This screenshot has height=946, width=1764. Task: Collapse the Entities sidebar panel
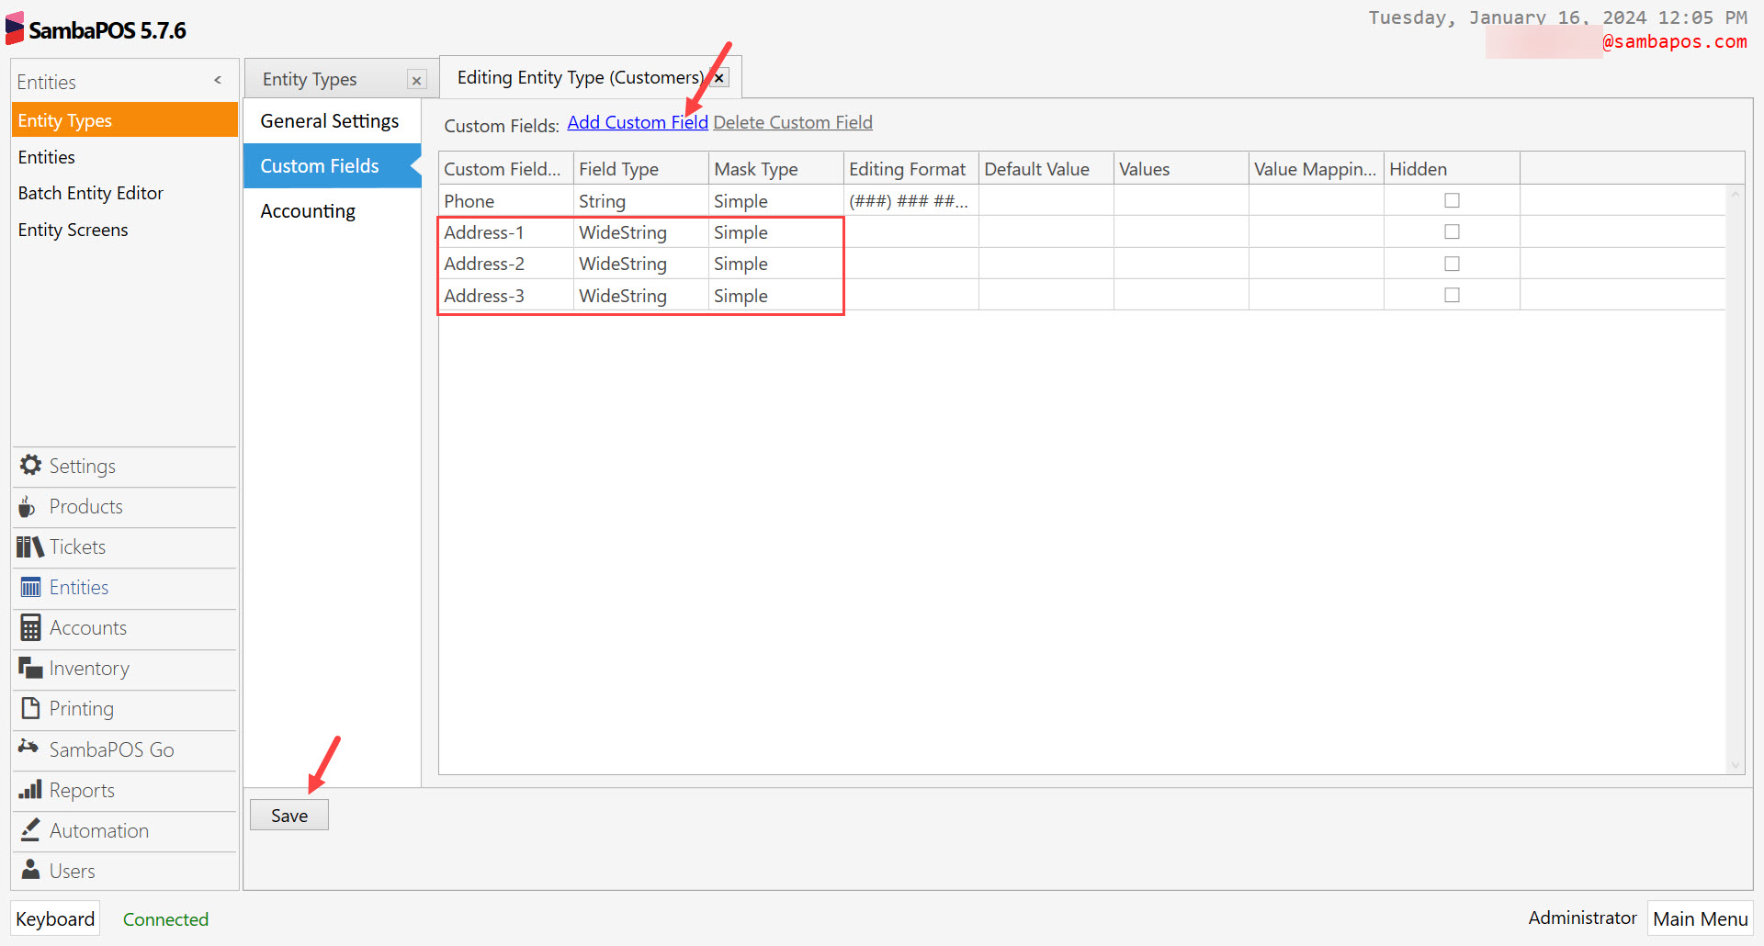(218, 81)
